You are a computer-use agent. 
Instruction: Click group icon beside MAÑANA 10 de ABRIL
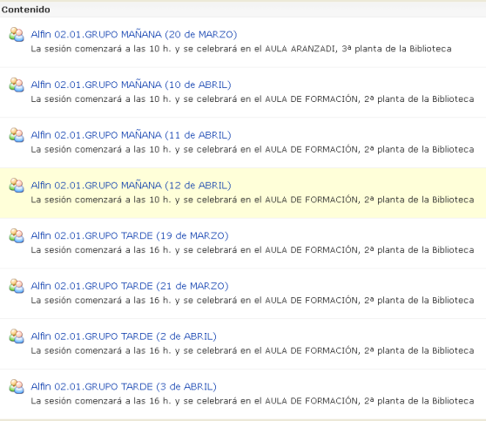pos(17,85)
